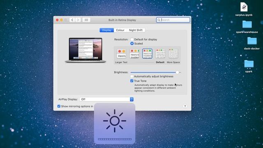Select the Scaled resolution radio button
The image size is (263, 148).
pos(132,44)
